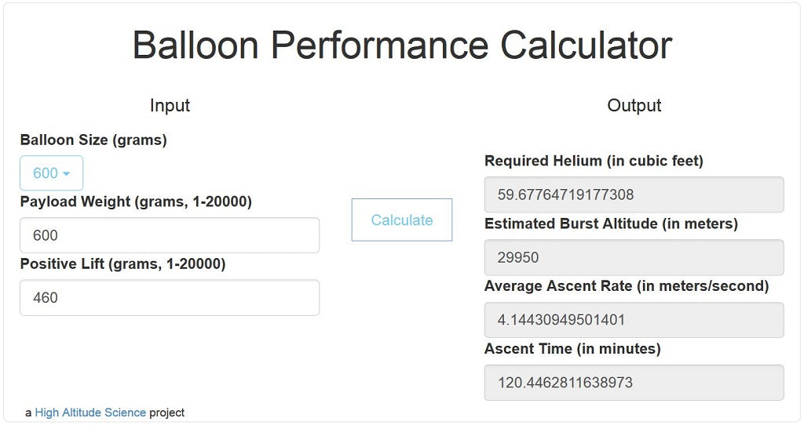Click the Payload Weight input field

pyautogui.click(x=170, y=235)
